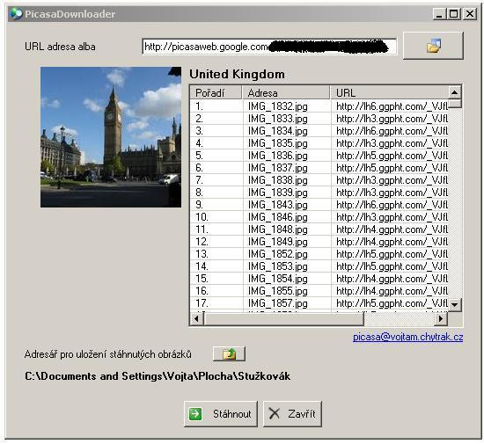This screenshot has height=444, width=484.
Task: Click the United Kingdom album title
Action: pyautogui.click(x=237, y=75)
